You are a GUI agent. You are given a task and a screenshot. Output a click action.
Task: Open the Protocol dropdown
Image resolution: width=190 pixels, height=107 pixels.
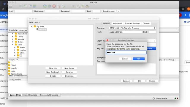click(x=132, y=28)
